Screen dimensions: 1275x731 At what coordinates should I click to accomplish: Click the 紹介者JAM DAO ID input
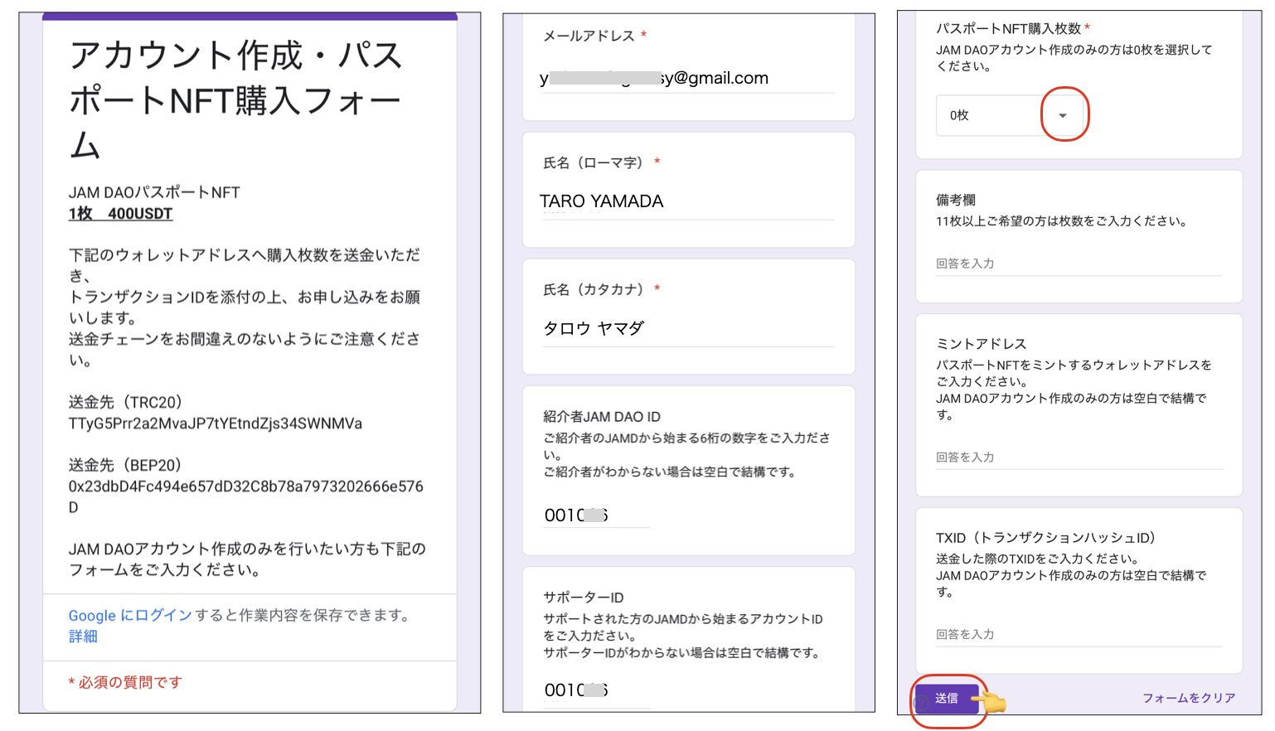pyautogui.click(x=595, y=516)
